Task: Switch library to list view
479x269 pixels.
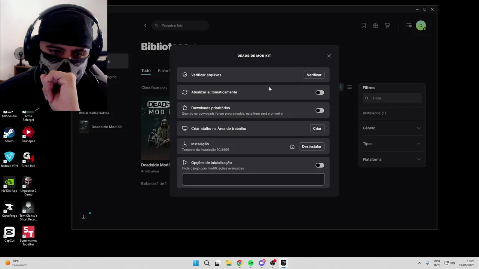Action: click(x=350, y=87)
